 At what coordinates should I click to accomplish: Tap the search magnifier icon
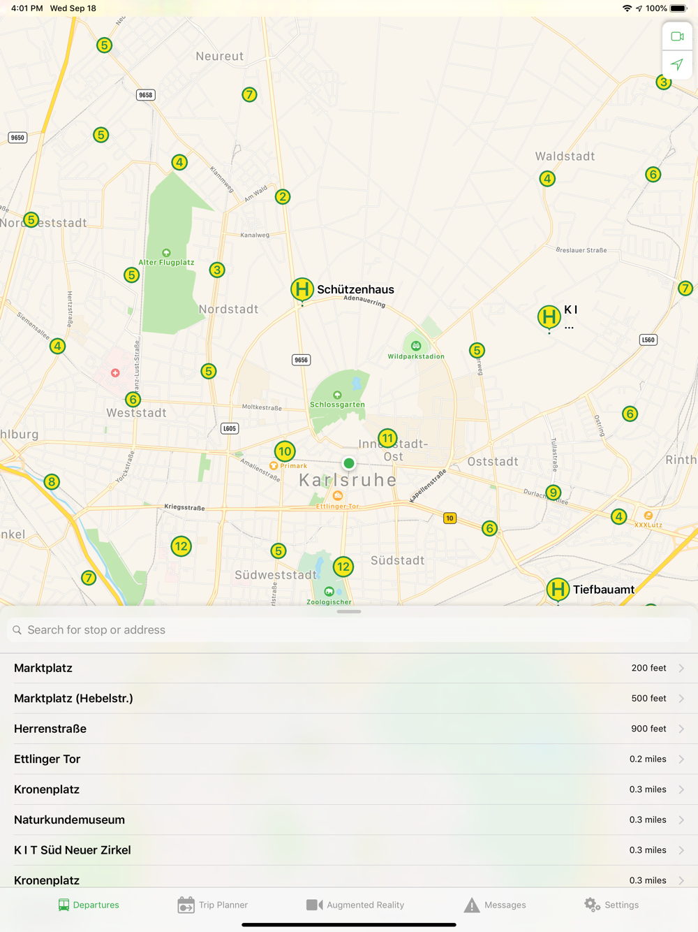click(17, 630)
